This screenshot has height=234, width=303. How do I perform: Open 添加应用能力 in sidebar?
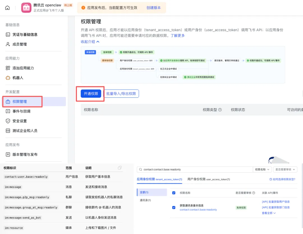click(x=23, y=68)
